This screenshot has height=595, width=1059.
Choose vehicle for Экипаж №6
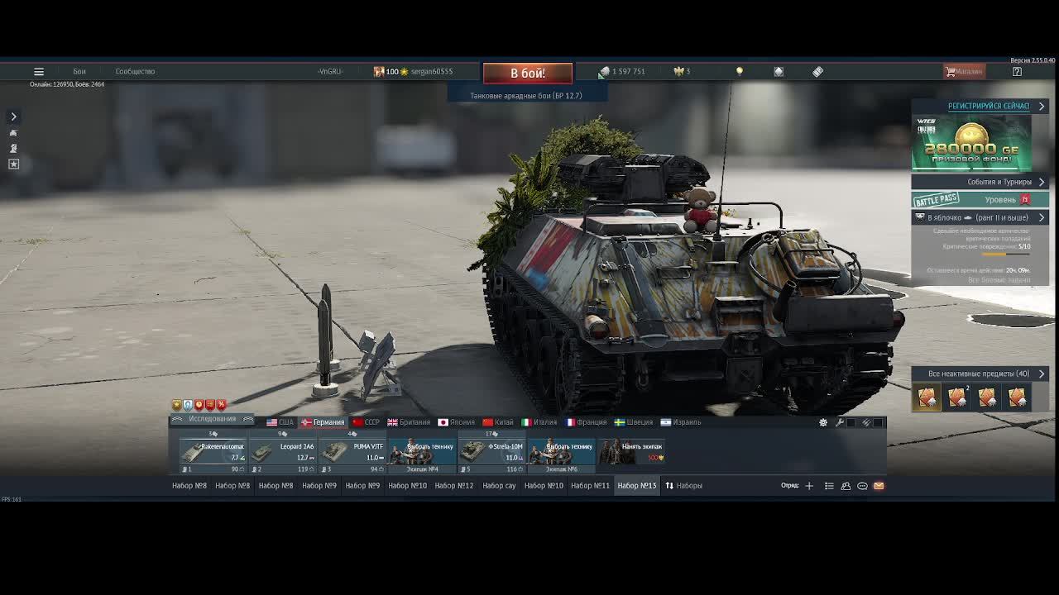pos(561,452)
